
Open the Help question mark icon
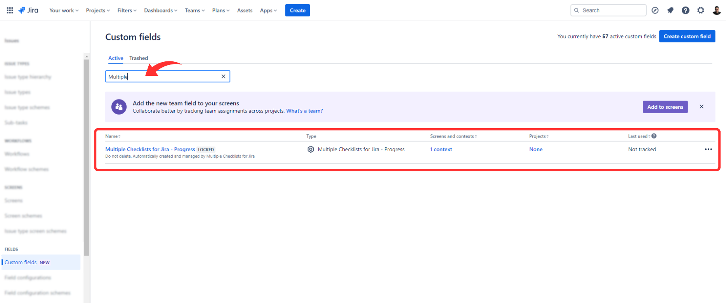pyautogui.click(x=686, y=10)
